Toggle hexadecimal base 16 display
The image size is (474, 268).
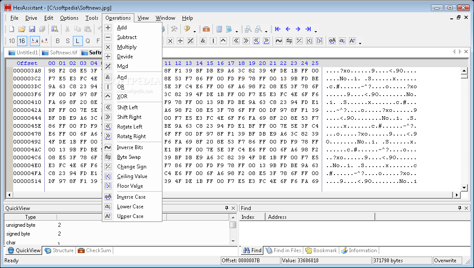(22, 41)
